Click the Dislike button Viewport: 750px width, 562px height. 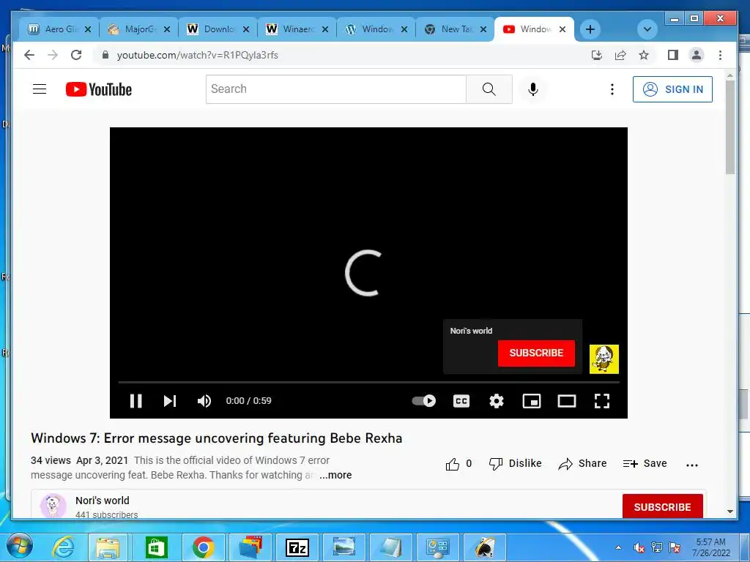(x=515, y=463)
